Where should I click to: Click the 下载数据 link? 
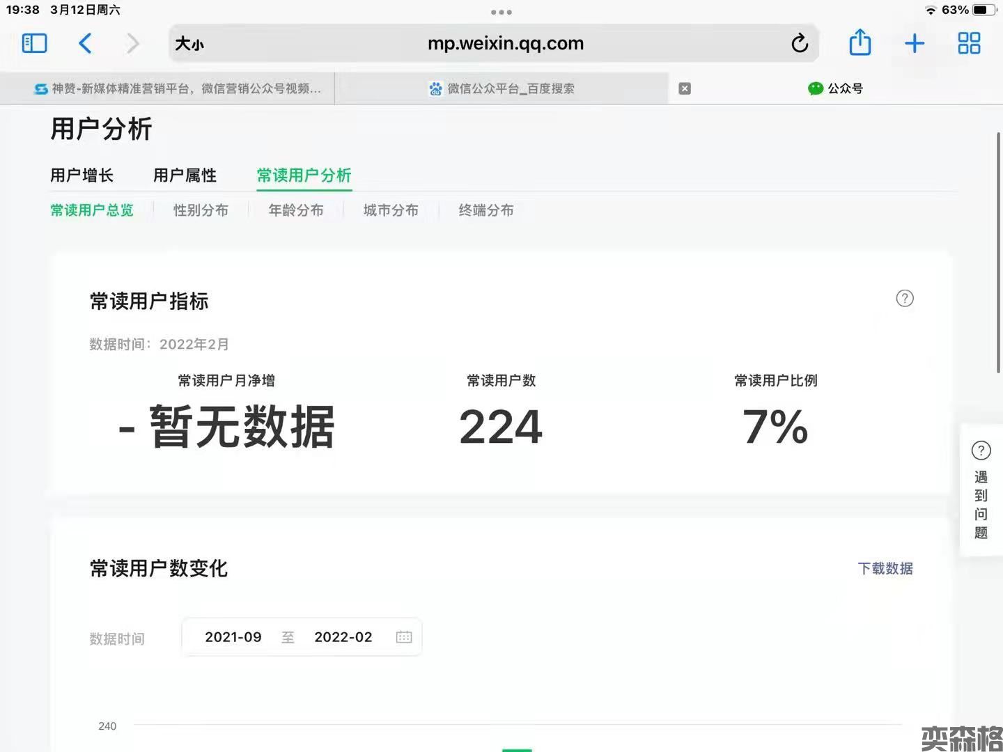tap(885, 569)
